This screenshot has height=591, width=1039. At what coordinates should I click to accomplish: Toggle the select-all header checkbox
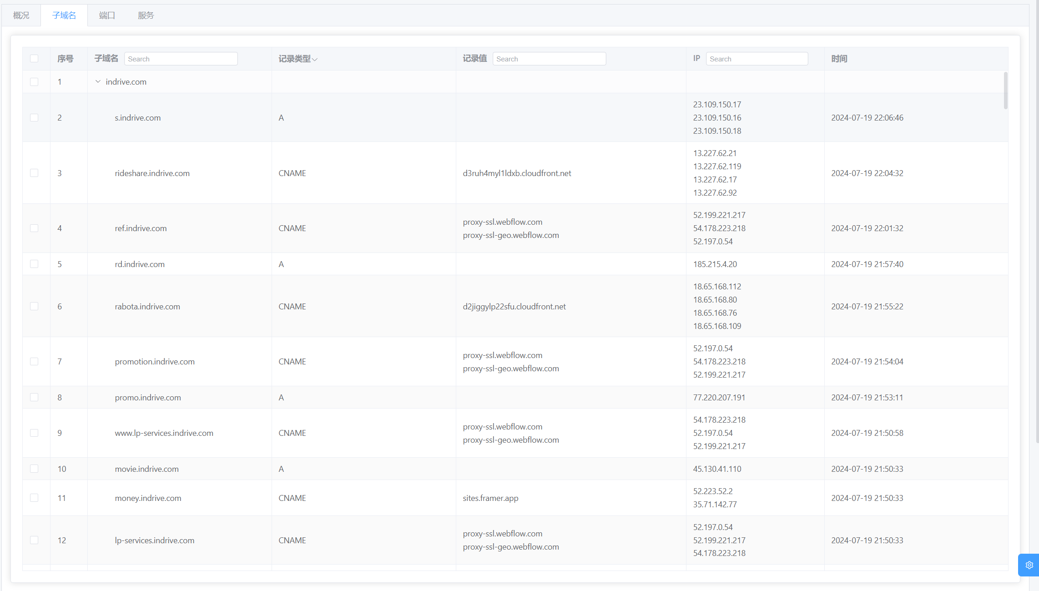click(34, 59)
